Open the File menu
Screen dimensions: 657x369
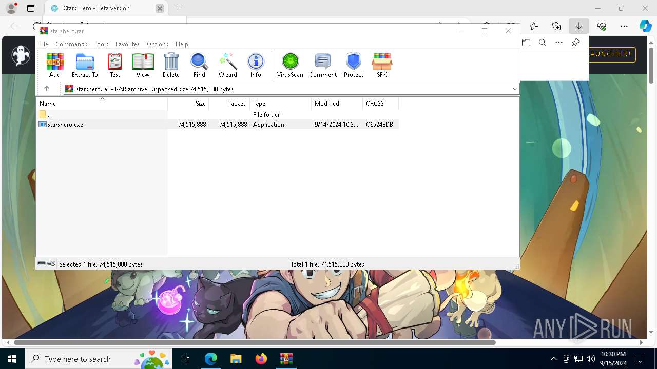pos(44,44)
